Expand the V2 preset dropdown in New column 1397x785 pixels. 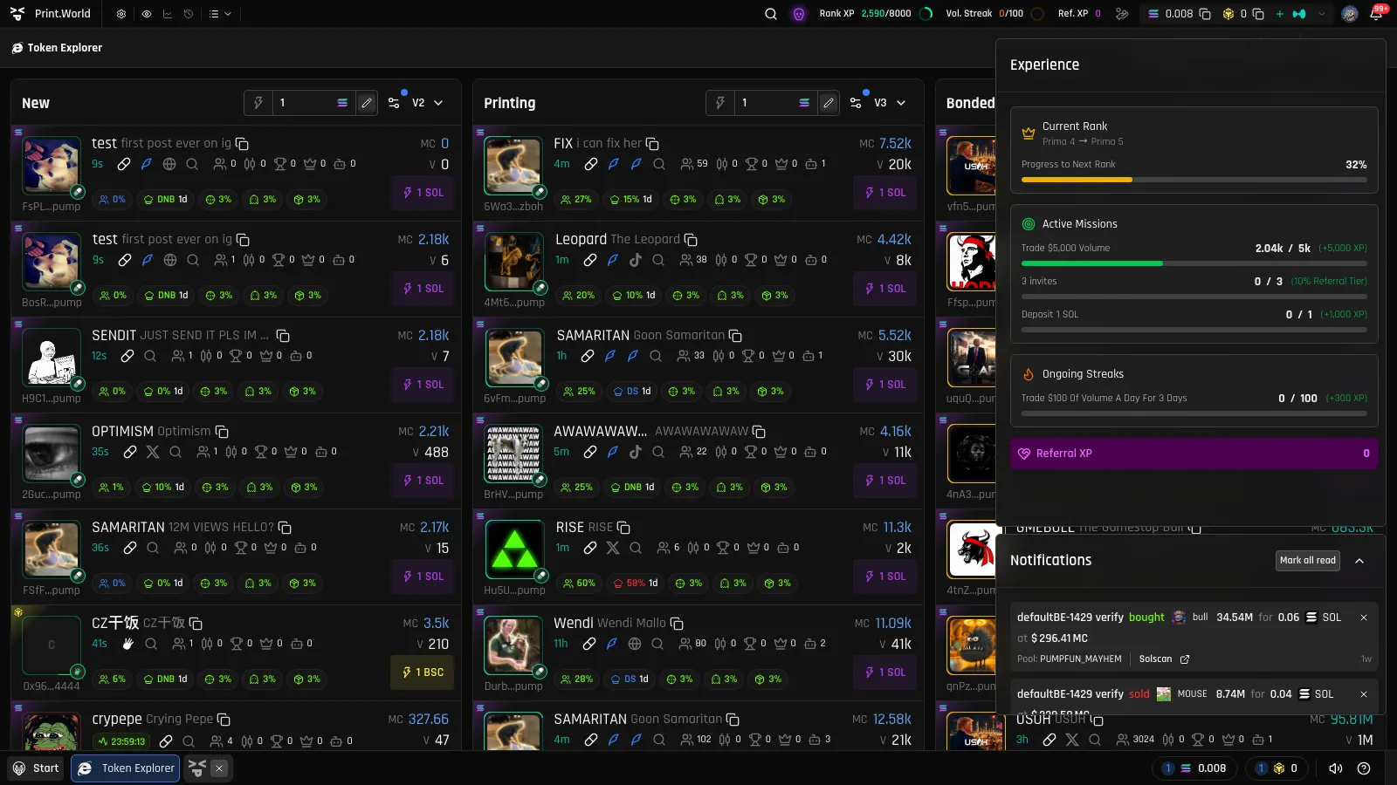point(428,103)
